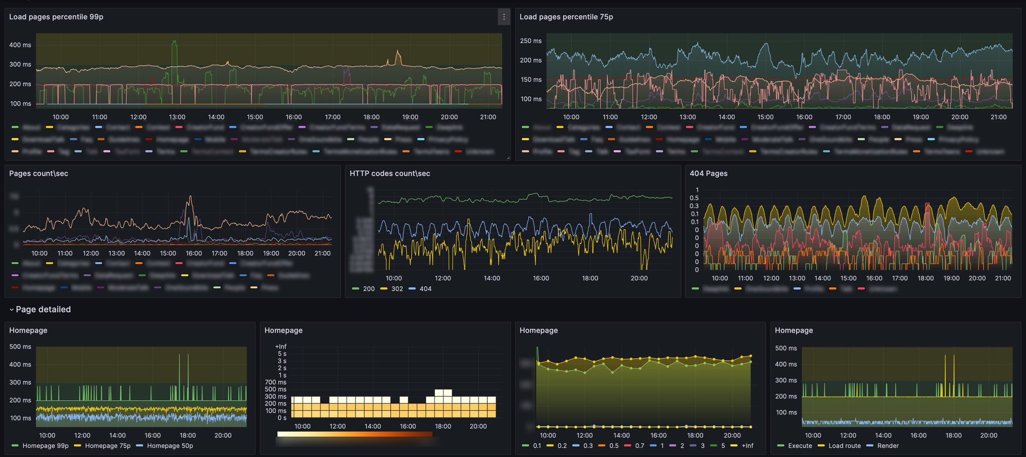Open the HTTP codes count\sec panel title menu
Image resolution: width=1026 pixels, height=457 pixels.
click(390, 174)
